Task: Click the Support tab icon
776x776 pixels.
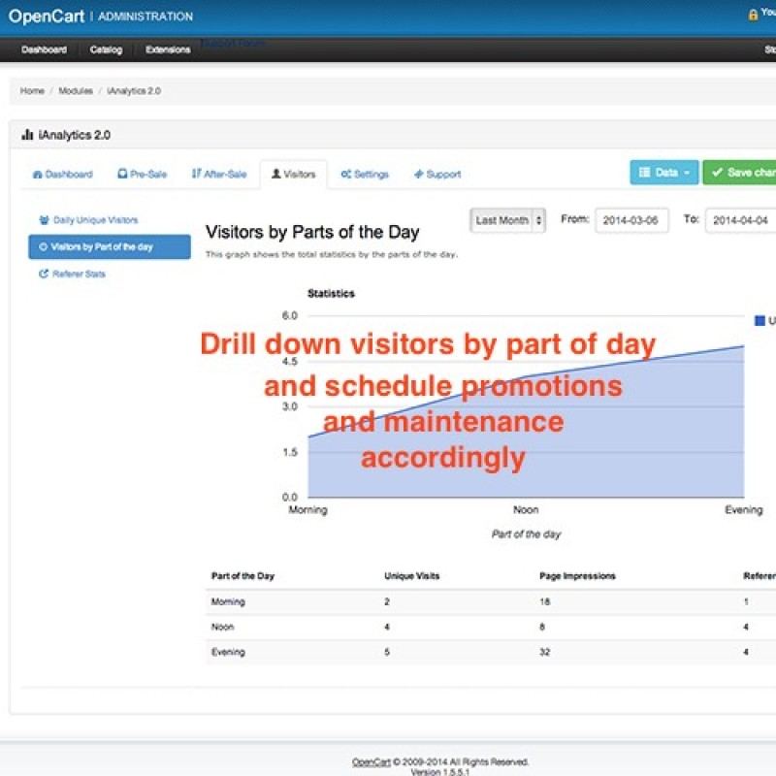Action: tap(418, 175)
